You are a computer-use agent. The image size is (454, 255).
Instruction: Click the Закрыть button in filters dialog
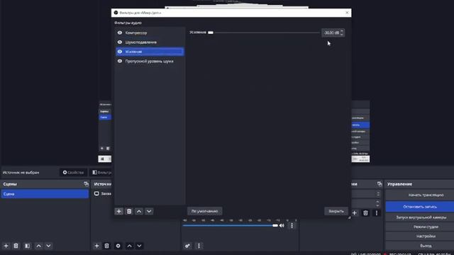pyautogui.click(x=336, y=211)
